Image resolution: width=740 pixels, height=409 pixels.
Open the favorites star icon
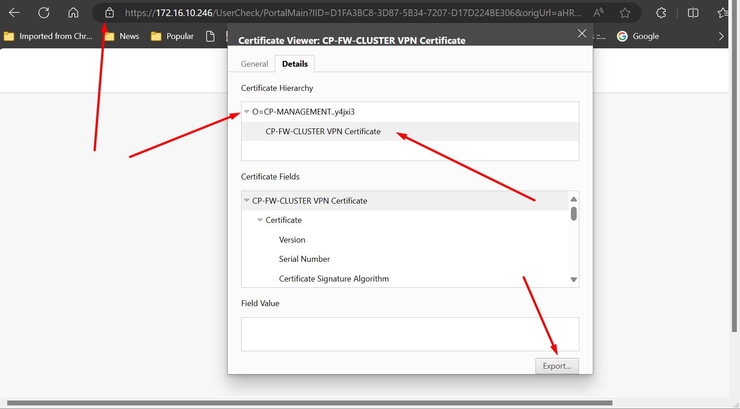click(x=723, y=13)
